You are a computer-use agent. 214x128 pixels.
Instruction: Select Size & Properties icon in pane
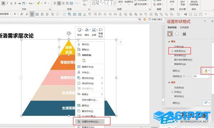pyautogui.click(x=184, y=34)
